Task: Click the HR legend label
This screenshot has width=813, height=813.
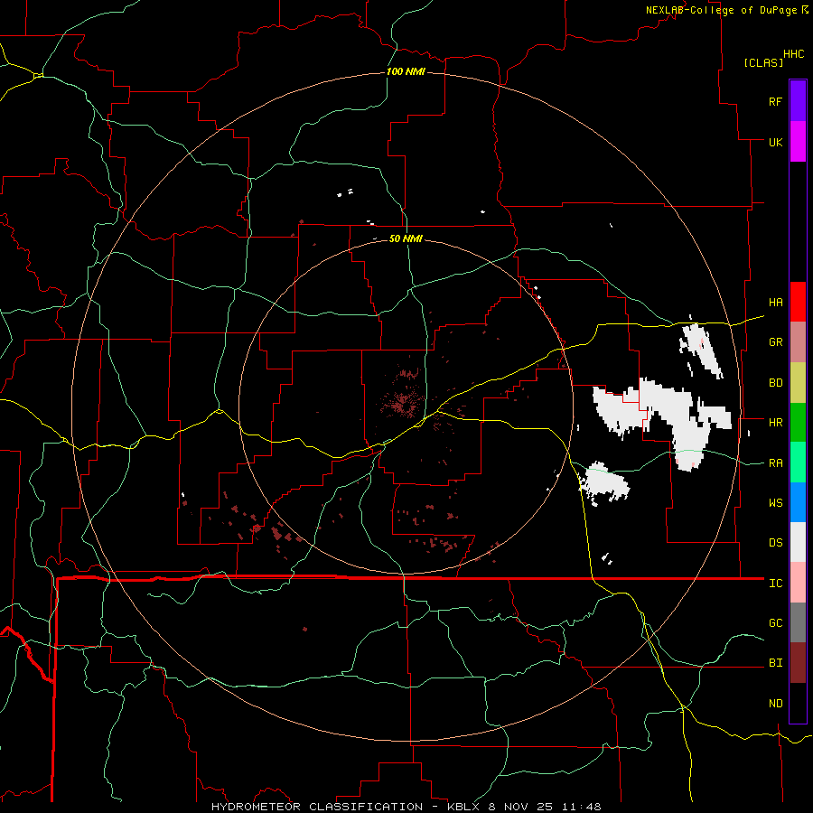Action: [776, 423]
